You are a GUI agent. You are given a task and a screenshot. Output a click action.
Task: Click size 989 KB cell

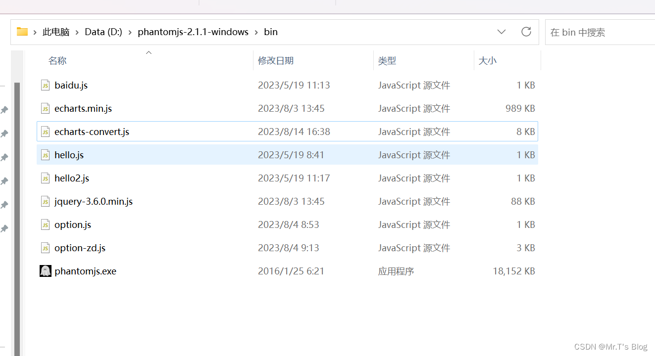click(x=520, y=108)
